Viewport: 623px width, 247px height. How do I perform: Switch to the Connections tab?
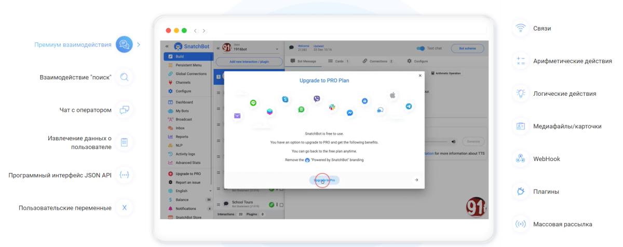[x=377, y=61]
